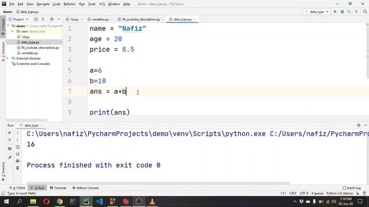
Task: Open Project panel settings gear
Action: click(52, 19)
